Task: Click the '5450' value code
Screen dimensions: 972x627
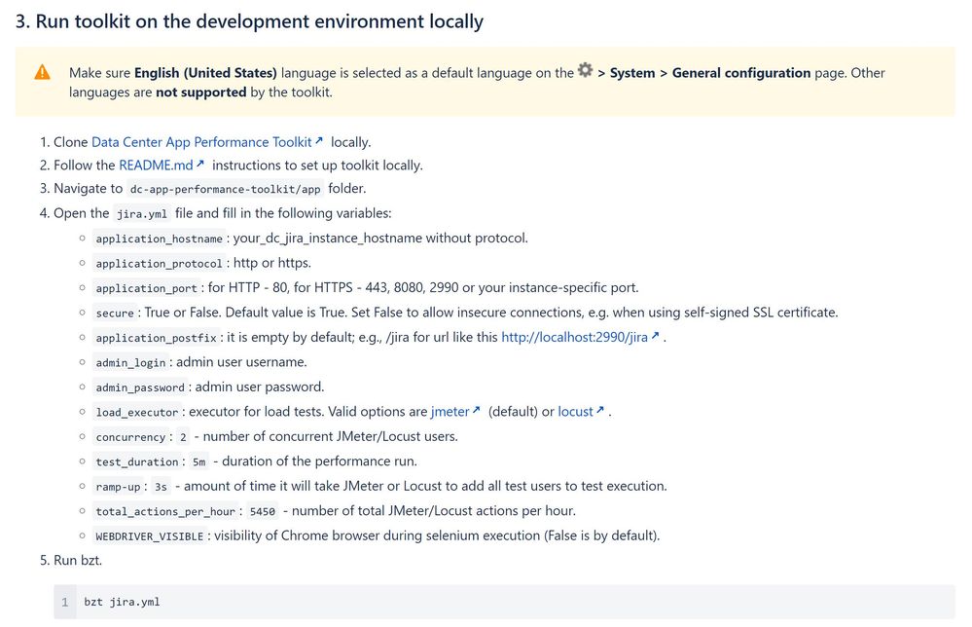Action: tap(263, 512)
